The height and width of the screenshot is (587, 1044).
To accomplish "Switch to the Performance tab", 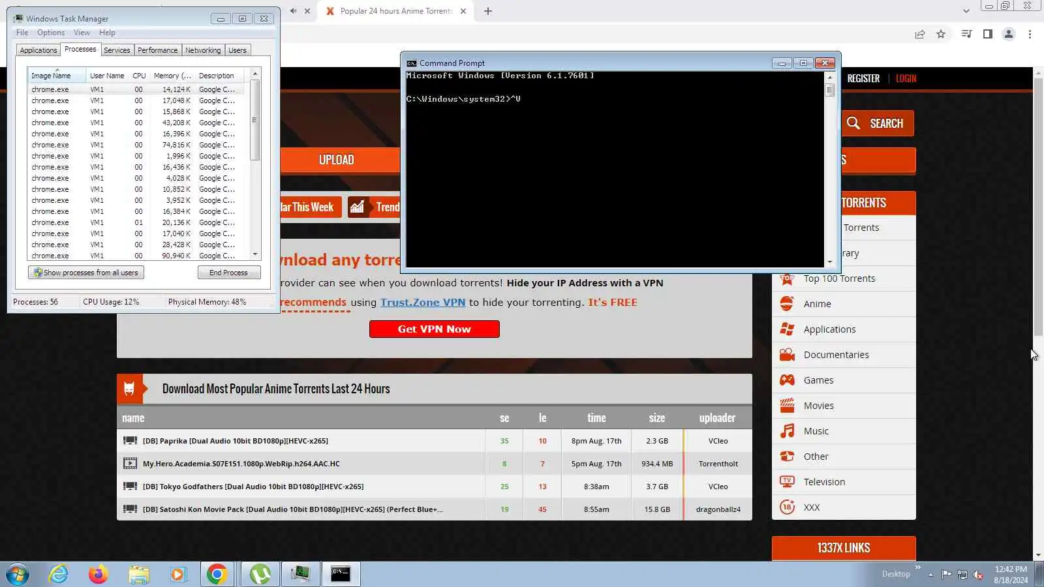I will (157, 50).
